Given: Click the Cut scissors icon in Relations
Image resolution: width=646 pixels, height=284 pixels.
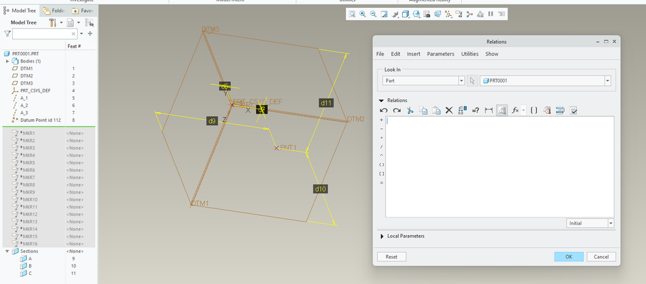Looking at the screenshot, I should [x=409, y=110].
